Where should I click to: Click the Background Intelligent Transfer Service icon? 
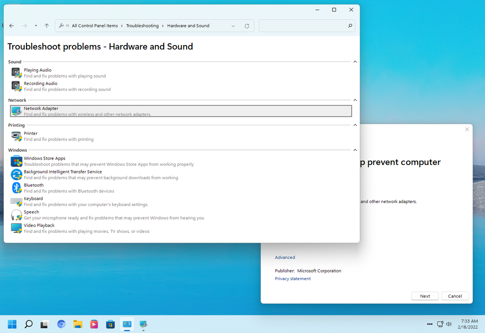pyautogui.click(x=16, y=175)
